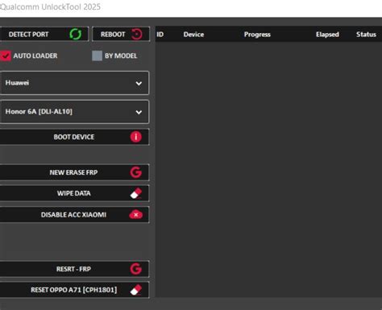Click the BOOT DEVICE button label
382x310 pixels.
74,137
